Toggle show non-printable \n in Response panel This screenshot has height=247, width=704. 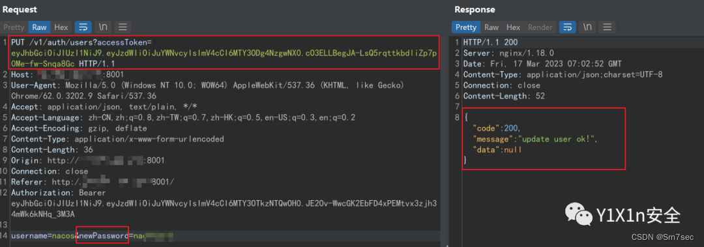(x=587, y=27)
